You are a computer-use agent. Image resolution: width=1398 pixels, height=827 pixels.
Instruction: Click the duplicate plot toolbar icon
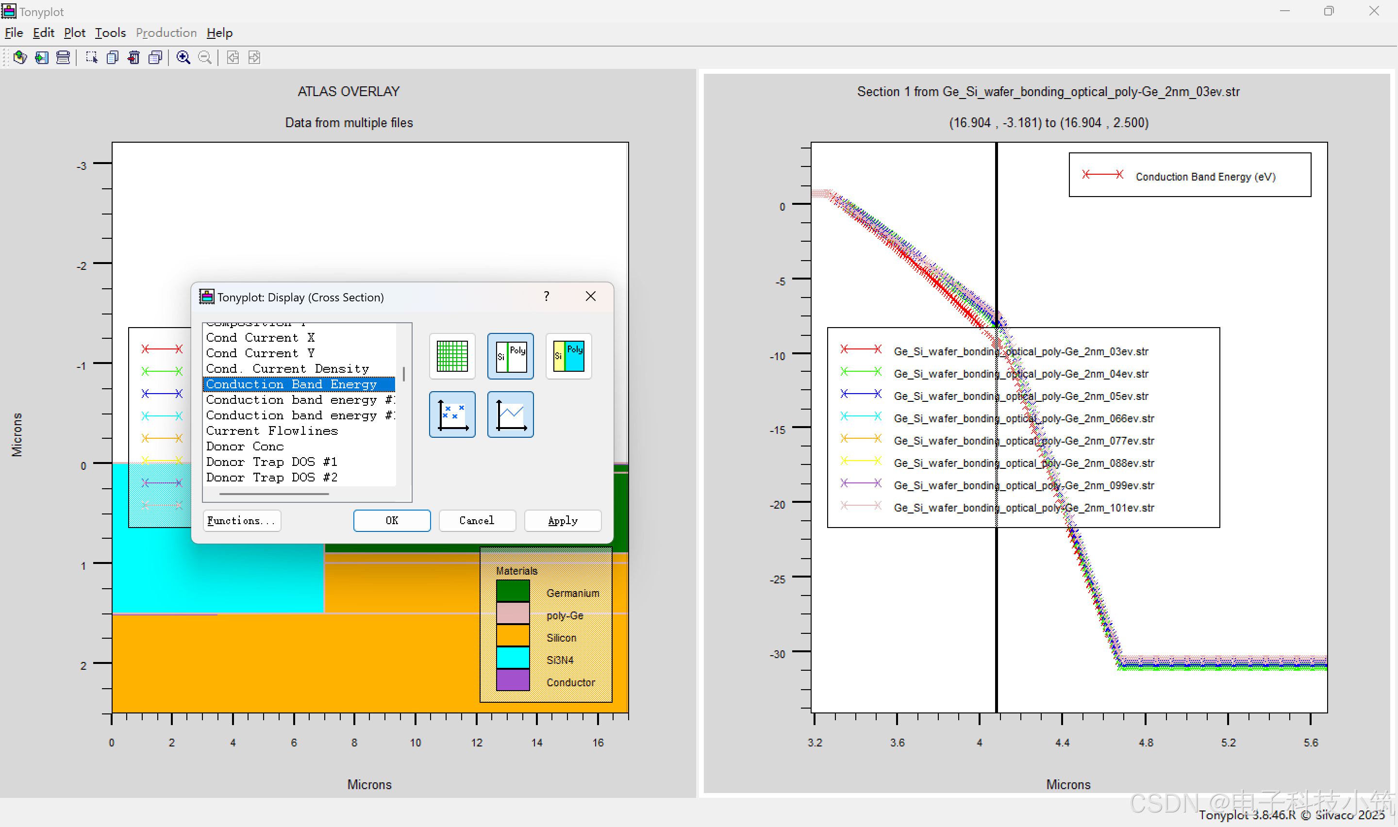tap(113, 57)
